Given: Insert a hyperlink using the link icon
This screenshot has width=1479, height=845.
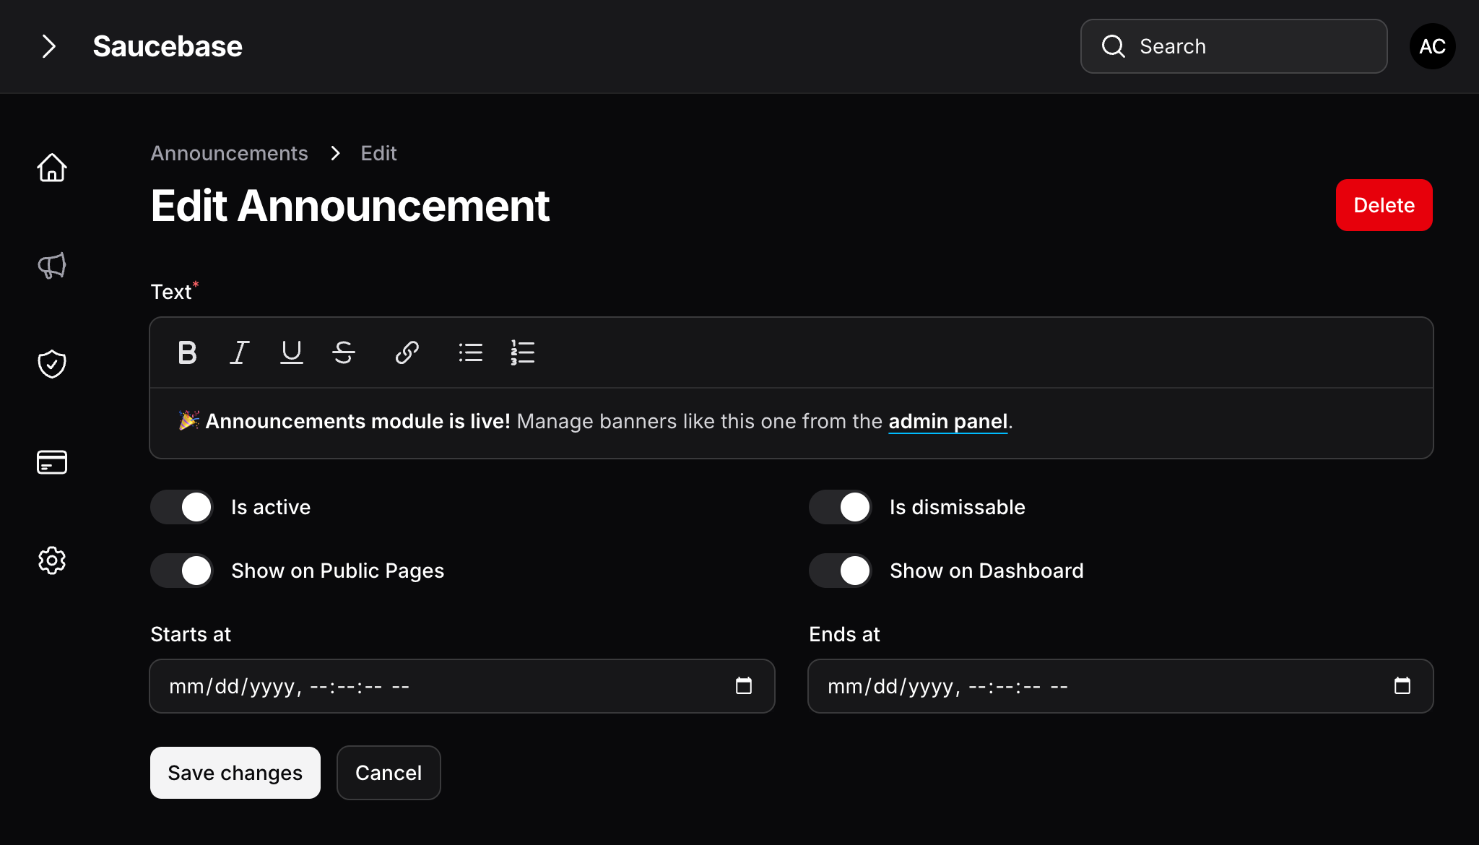Looking at the screenshot, I should (x=407, y=352).
